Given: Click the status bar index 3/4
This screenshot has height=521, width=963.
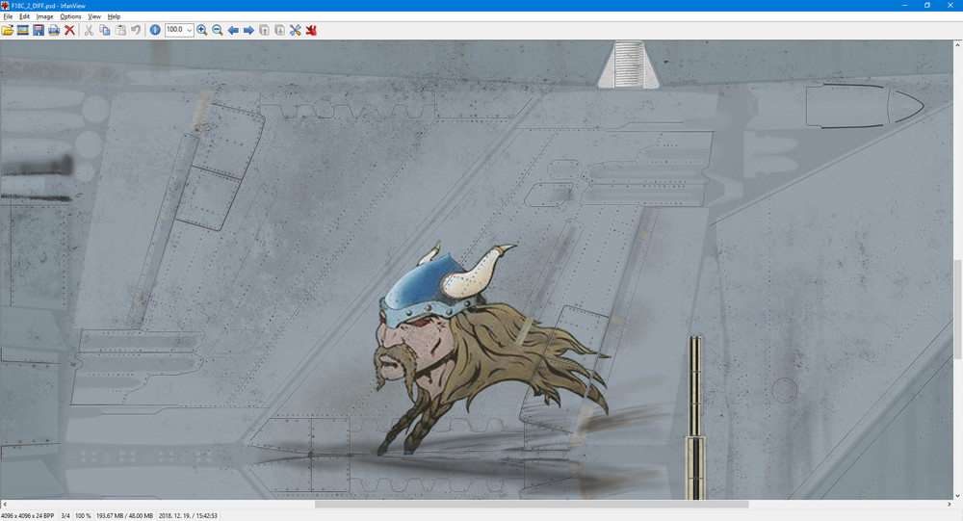Looking at the screenshot, I should pos(65,516).
